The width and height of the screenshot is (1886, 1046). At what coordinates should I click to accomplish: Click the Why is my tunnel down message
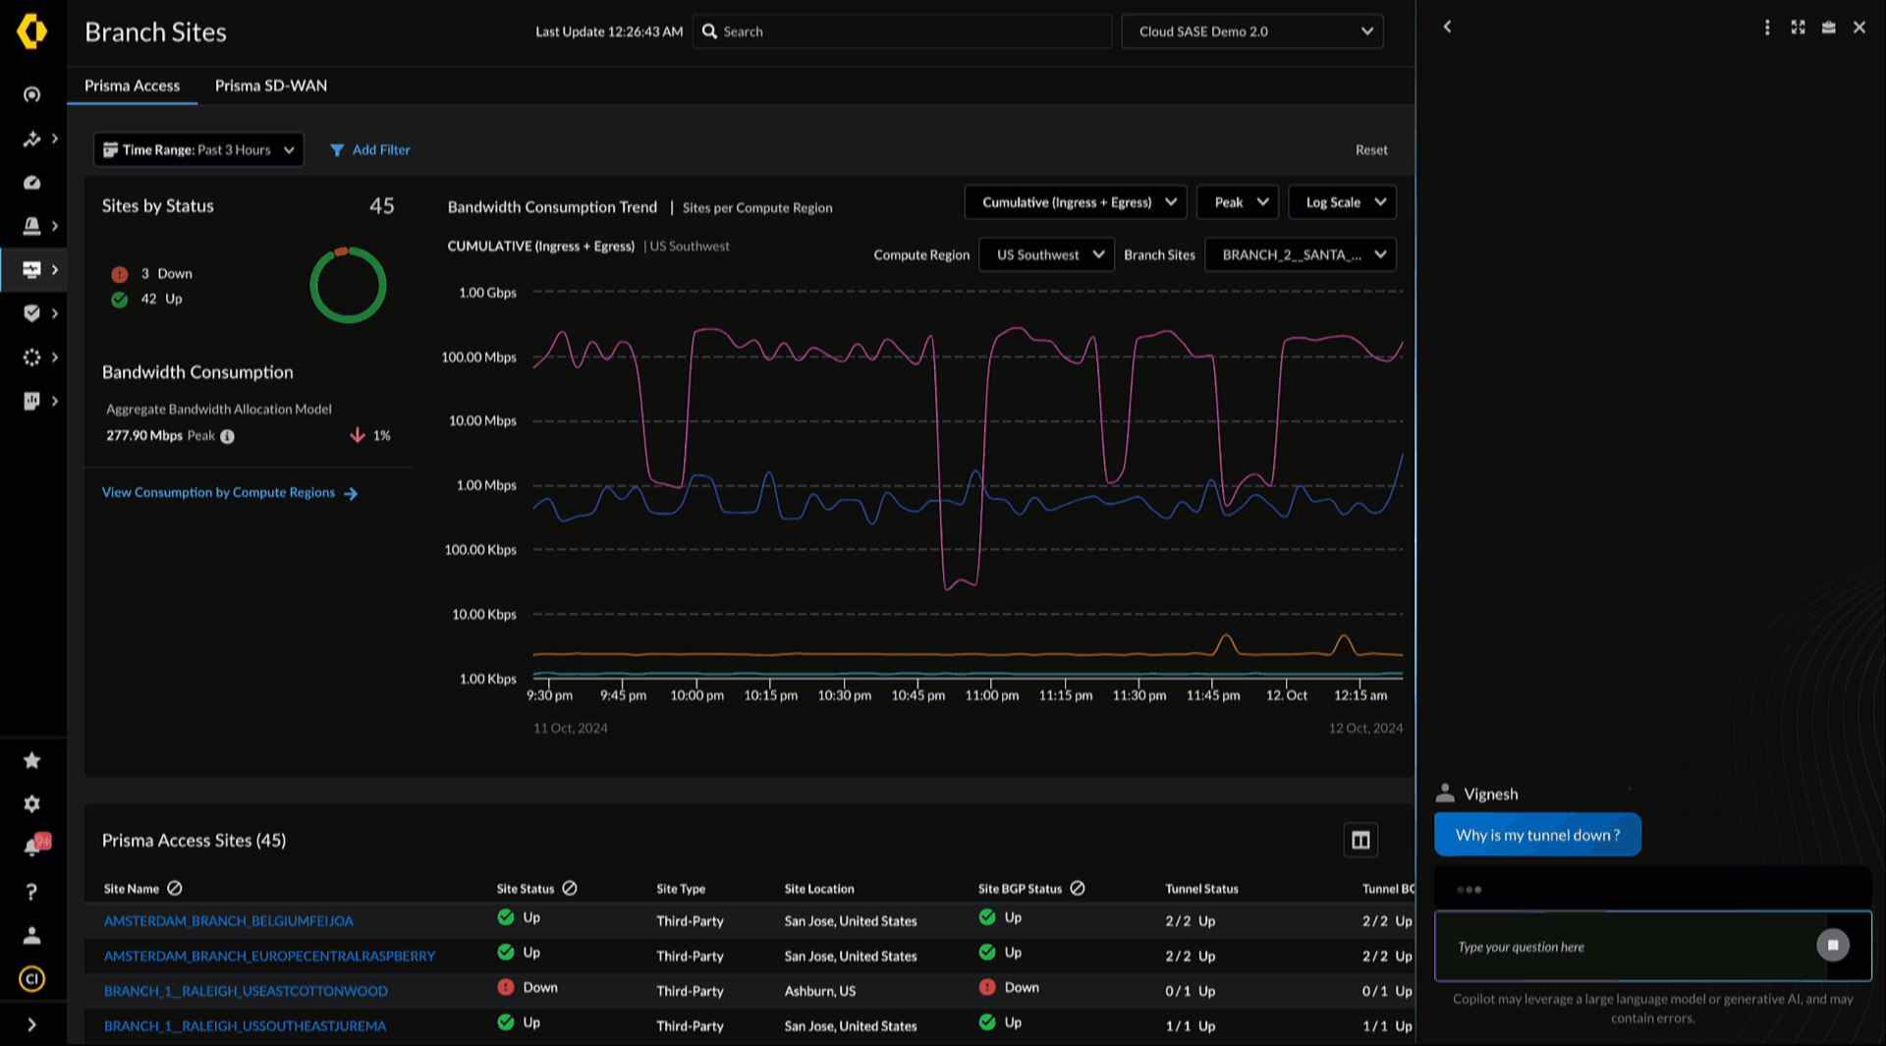[x=1537, y=835]
